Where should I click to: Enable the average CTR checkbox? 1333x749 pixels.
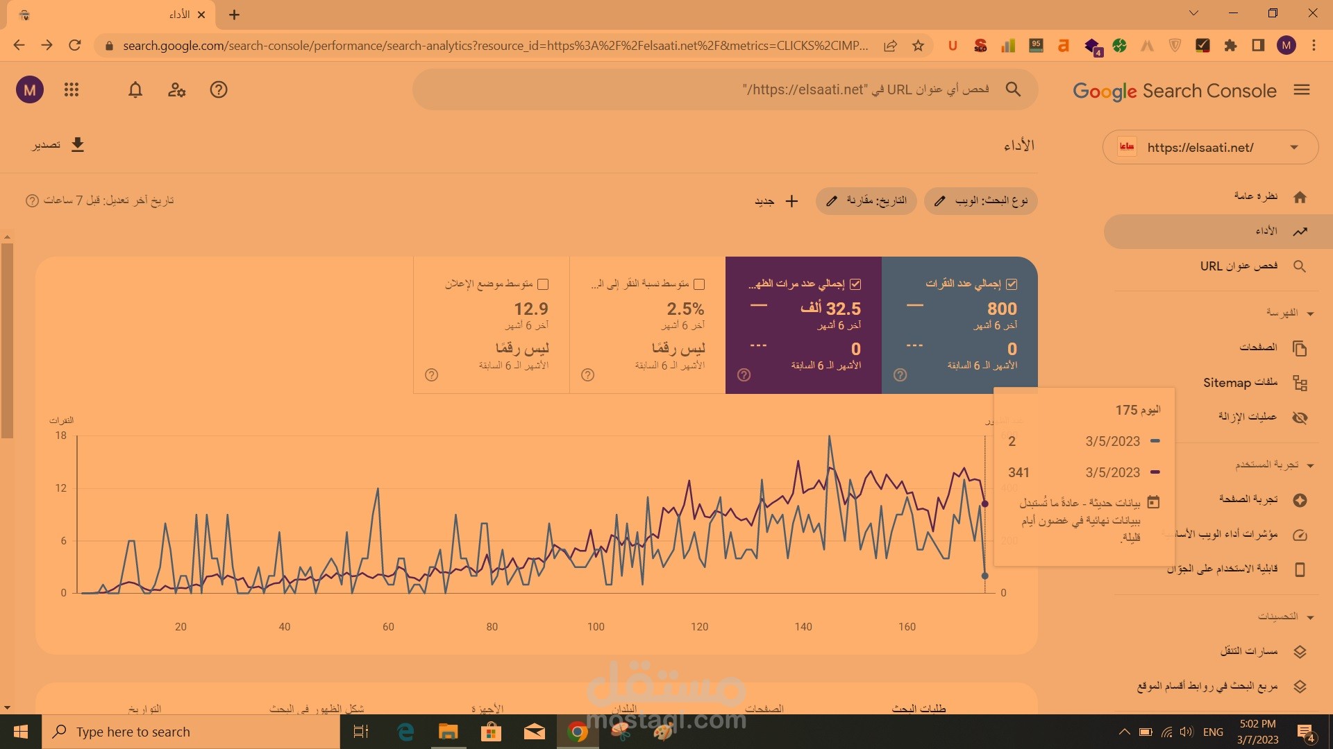699,284
